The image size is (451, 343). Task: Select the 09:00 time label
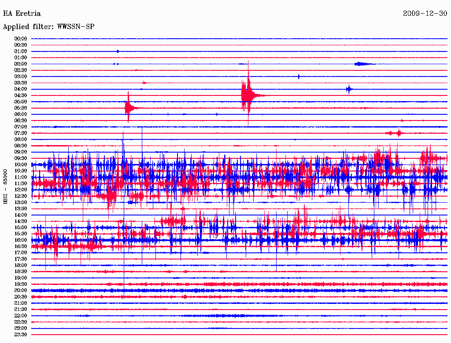pyautogui.click(x=20, y=152)
